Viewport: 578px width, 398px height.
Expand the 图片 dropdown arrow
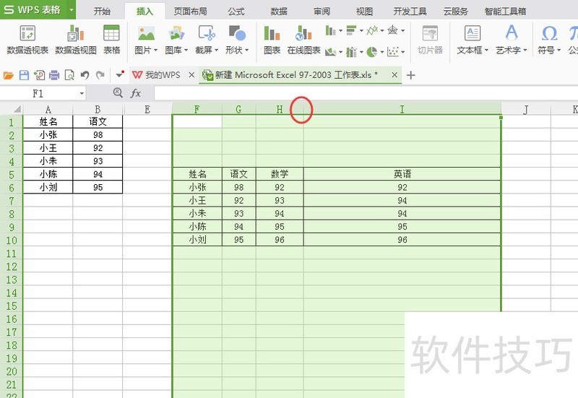coord(156,50)
